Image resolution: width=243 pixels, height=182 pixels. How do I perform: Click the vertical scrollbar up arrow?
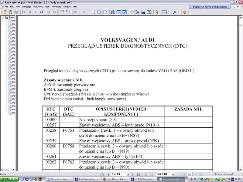pos(241,17)
